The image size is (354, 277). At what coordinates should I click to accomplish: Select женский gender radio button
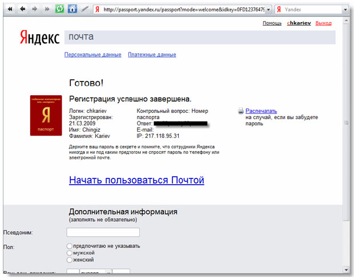point(69,260)
